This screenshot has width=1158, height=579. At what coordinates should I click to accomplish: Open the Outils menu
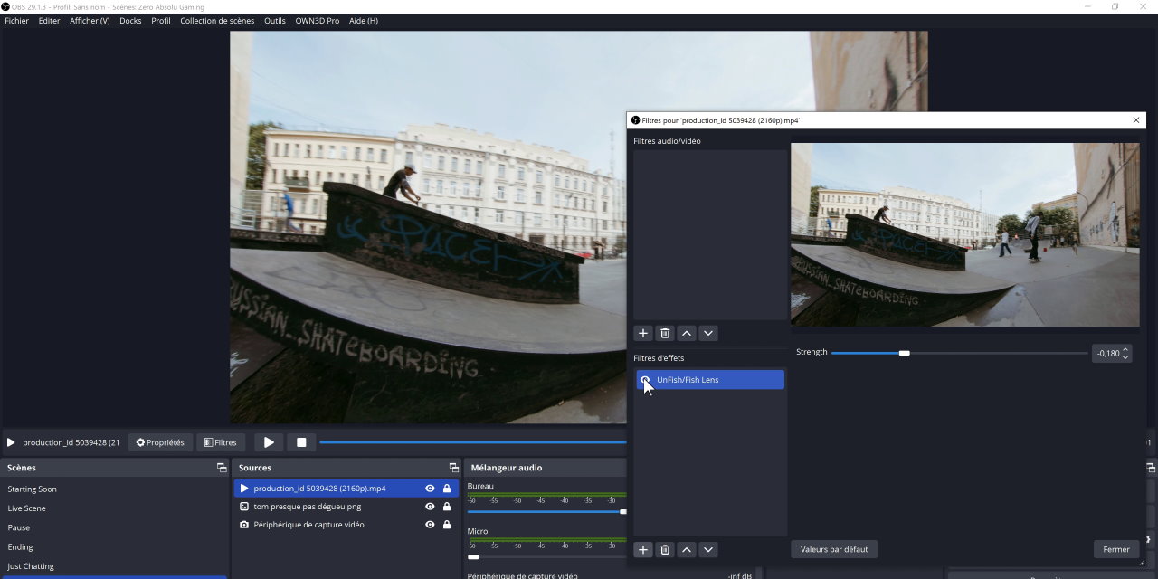[x=275, y=21]
